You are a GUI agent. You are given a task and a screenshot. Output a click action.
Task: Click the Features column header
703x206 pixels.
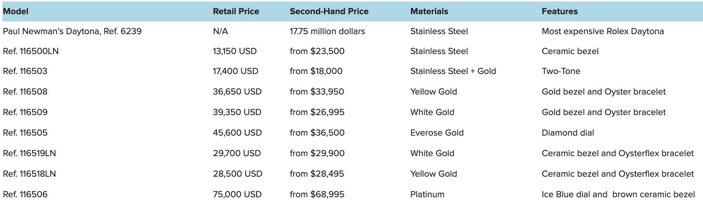click(560, 12)
